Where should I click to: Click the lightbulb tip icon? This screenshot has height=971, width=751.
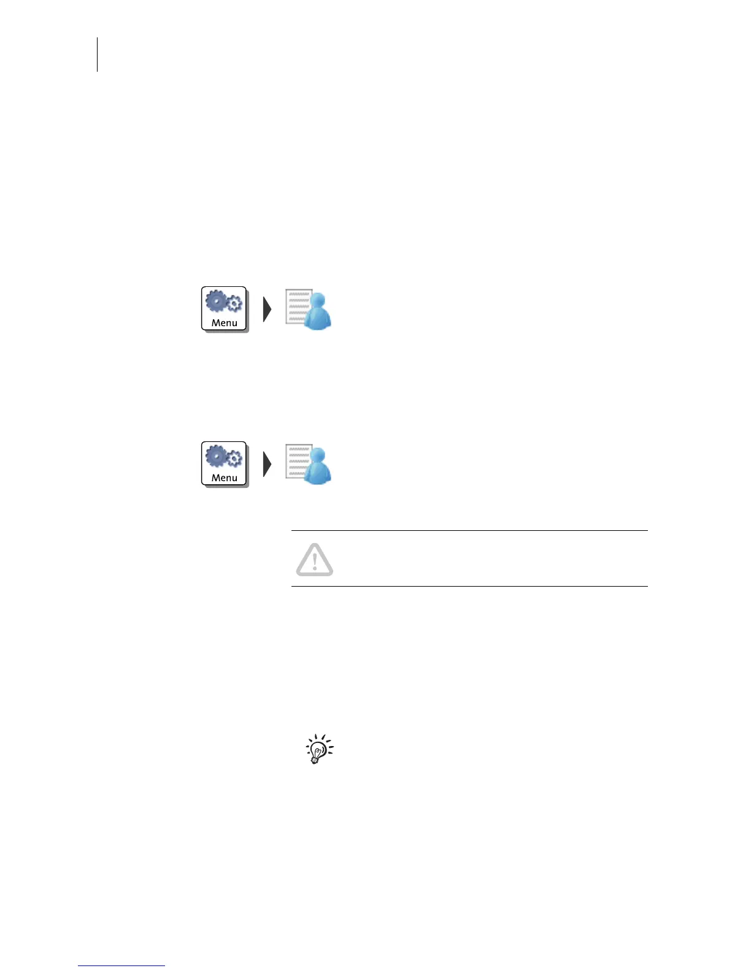[x=319, y=749]
